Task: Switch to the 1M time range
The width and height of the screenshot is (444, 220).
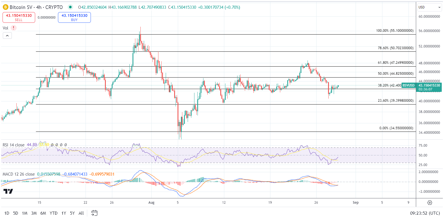Action: 25,213
